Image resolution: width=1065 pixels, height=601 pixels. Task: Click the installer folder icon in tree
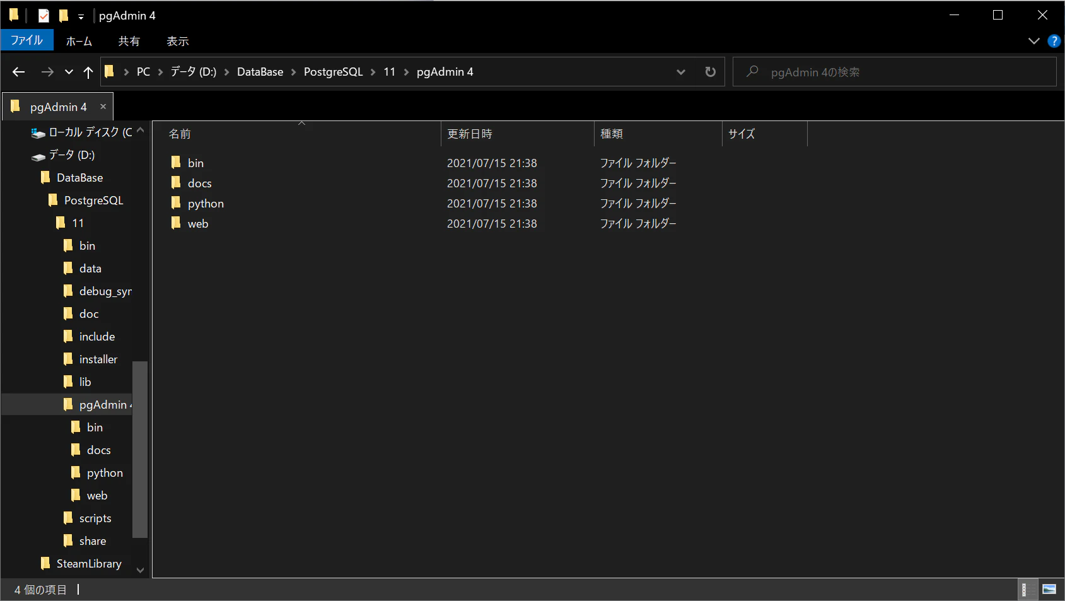68,359
